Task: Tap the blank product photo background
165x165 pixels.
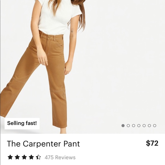Action: click(x=121, y=63)
